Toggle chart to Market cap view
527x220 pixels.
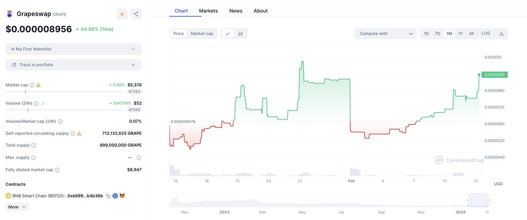[x=202, y=33]
